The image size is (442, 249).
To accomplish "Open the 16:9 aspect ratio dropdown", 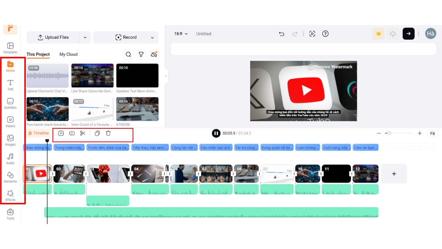I will [x=181, y=34].
